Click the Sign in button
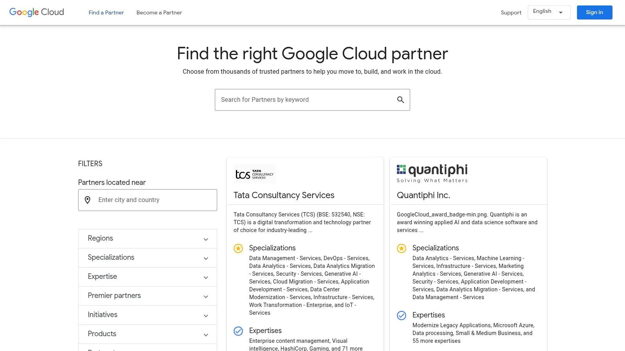Screen dimensions: 625x351 coord(594,12)
